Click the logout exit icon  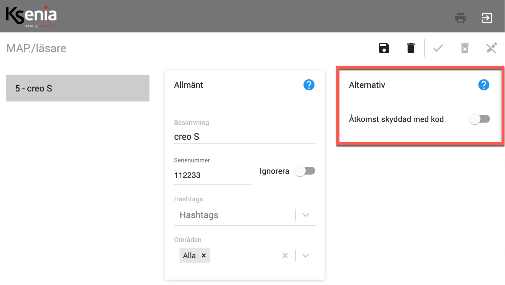(x=487, y=18)
